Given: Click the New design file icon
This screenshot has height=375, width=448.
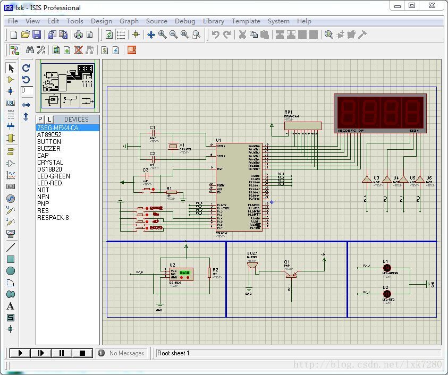Looking at the screenshot, I should tap(13, 35).
